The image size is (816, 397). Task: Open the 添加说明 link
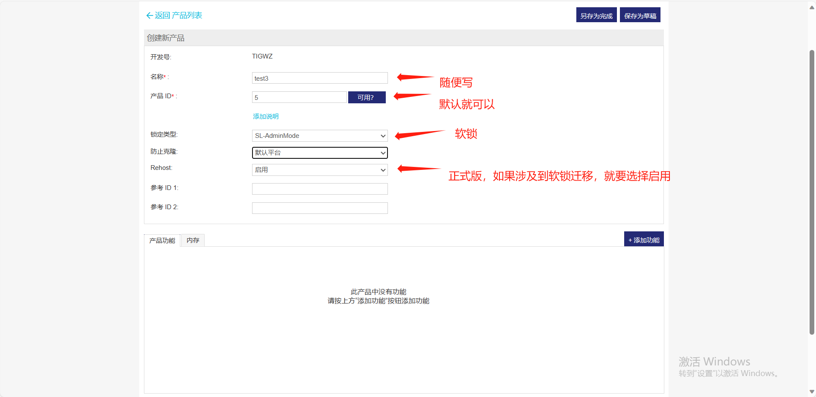(x=265, y=116)
